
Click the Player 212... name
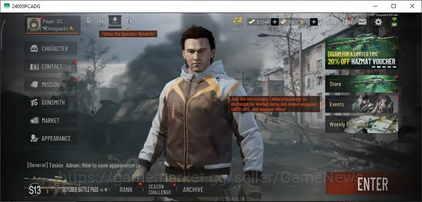(x=54, y=21)
